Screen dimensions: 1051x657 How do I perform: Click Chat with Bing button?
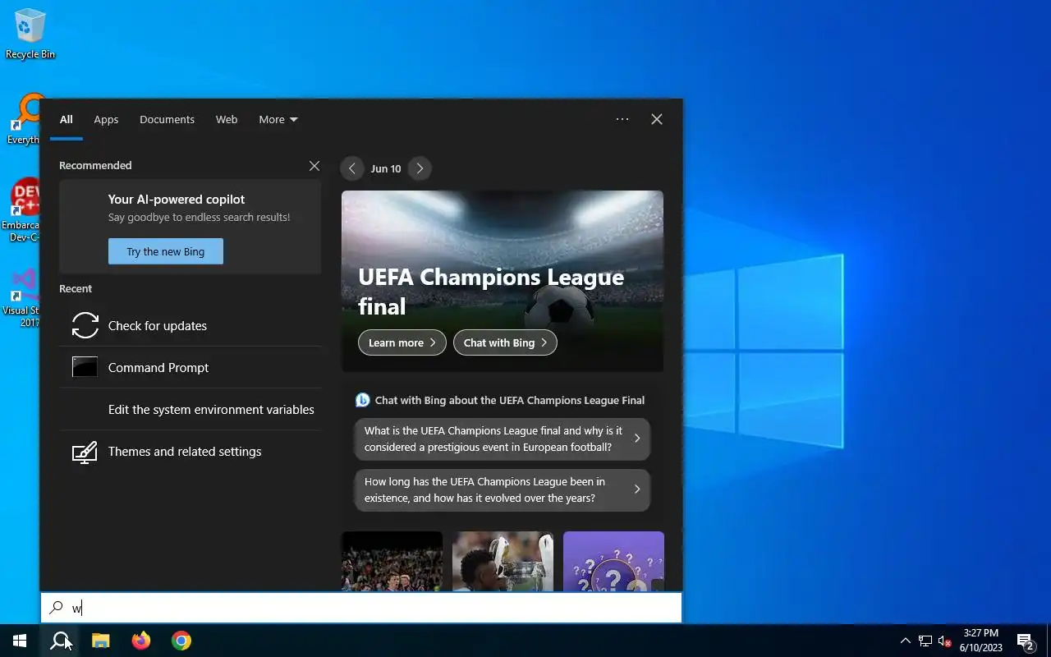pos(505,342)
